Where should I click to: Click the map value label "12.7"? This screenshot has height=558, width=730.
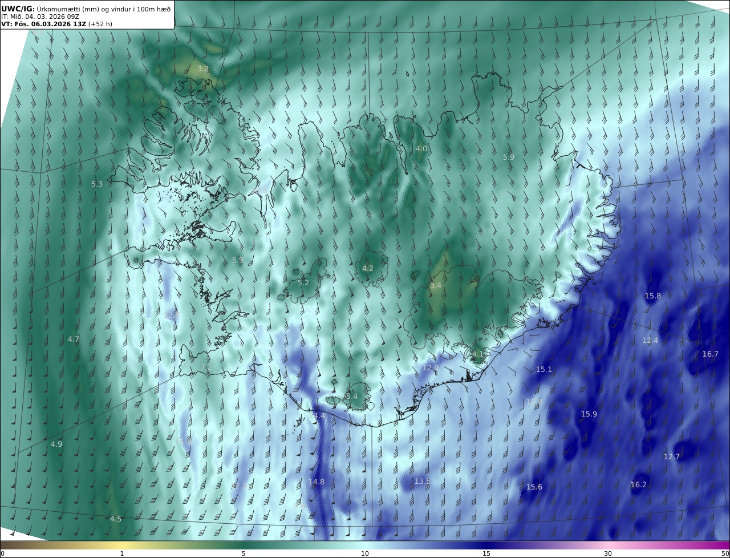(672, 457)
